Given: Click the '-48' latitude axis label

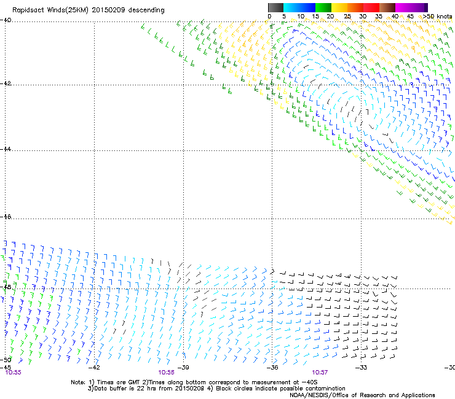Looking at the screenshot, I should [6, 287].
